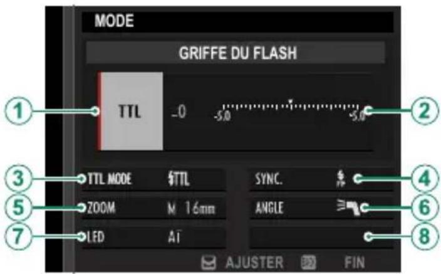Click the flash compensation scale center marker
441x274 pixels.
pyautogui.click(x=291, y=101)
